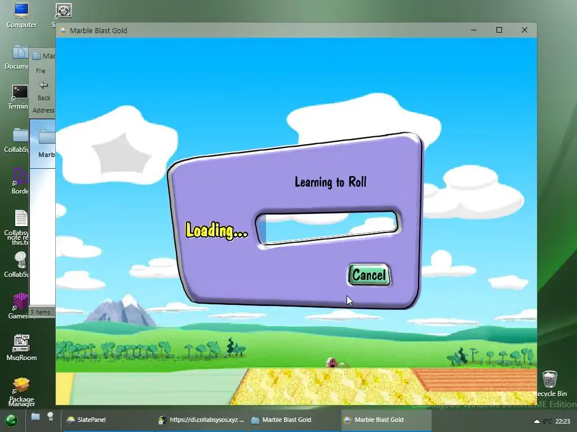Image resolution: width=577 pixels, height=432 pixels.
Task: Close the Marble Blast Gold window
Action: pos(525,30)
